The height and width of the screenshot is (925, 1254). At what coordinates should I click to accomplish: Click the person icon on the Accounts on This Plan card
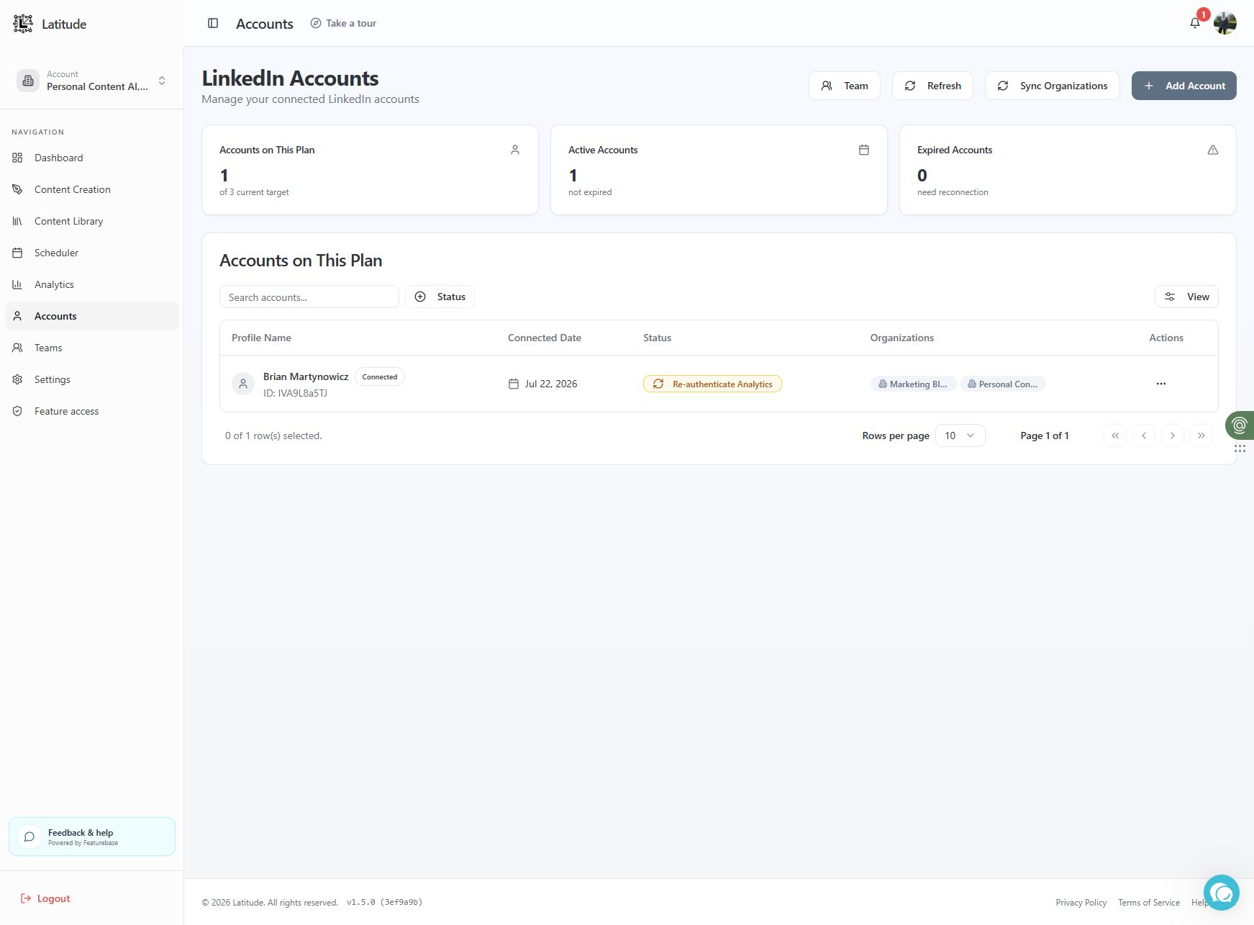[515, 150]
